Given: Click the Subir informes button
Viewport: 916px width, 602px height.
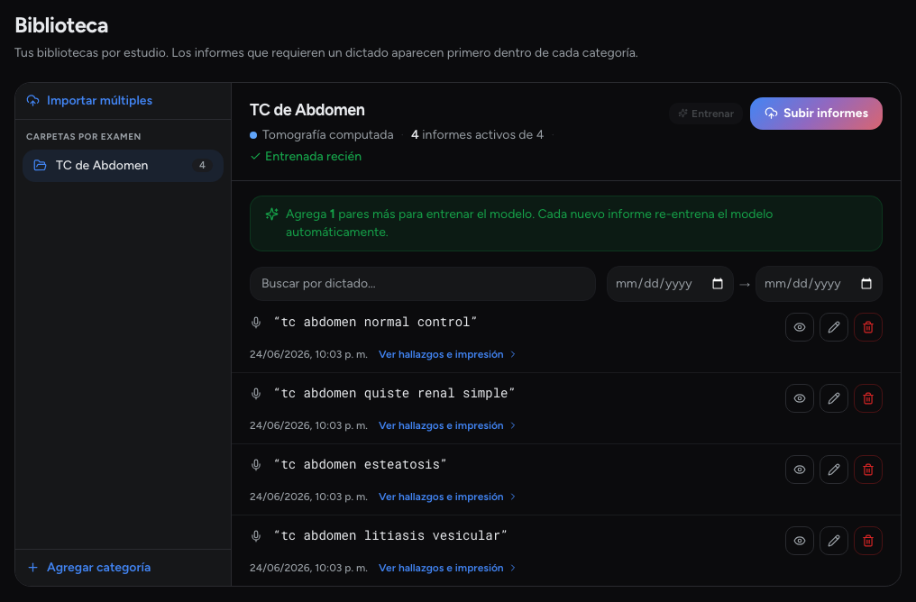Looking at the screenshot, I should (816, 114).
